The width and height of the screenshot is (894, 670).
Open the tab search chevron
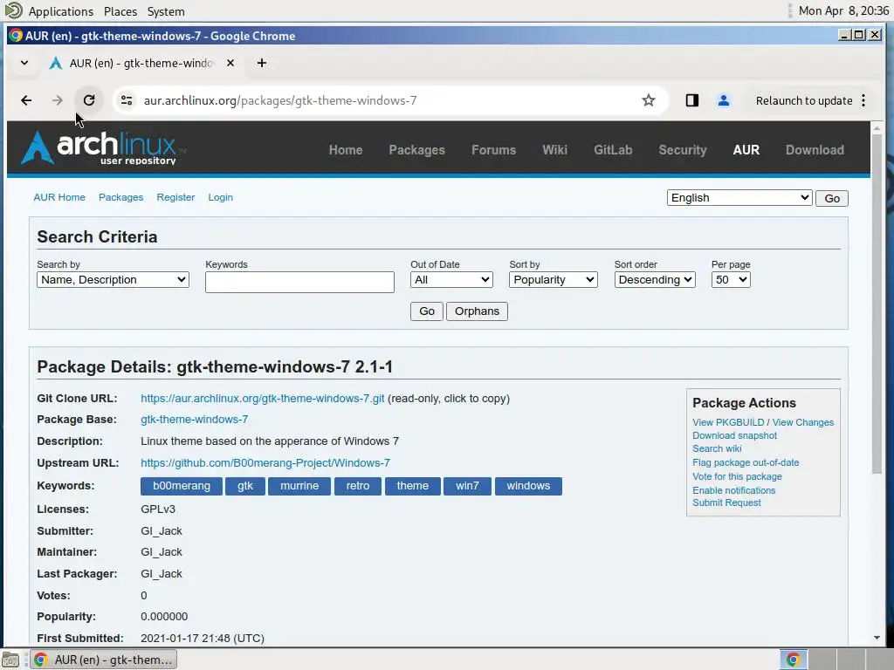[24, 63]
